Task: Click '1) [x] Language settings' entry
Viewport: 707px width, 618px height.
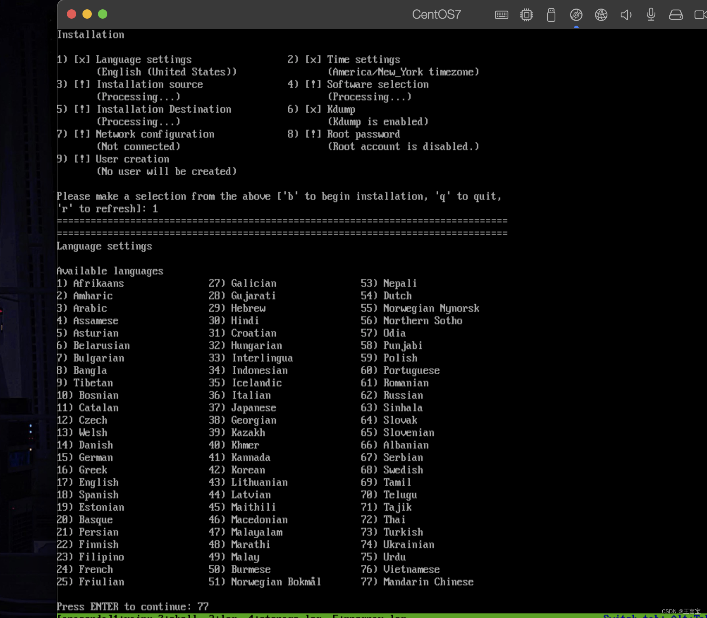Action: point(124,59)
